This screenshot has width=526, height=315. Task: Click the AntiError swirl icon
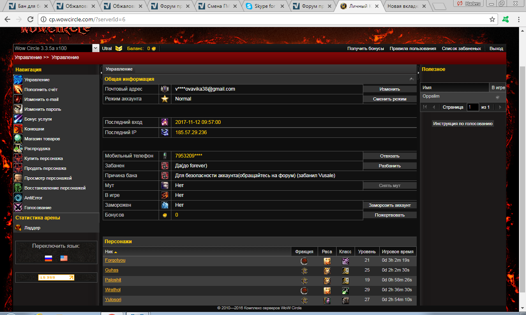click(x=18, y=198)
